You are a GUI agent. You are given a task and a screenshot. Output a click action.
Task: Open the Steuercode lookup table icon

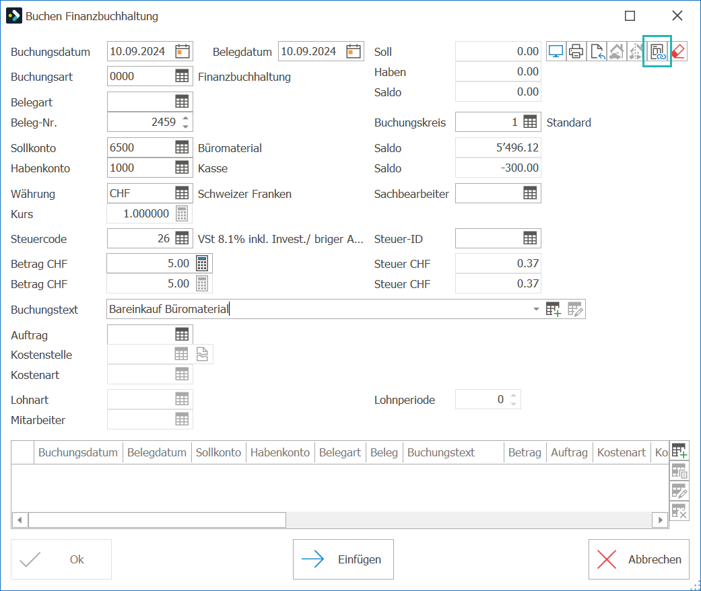coord(182,238)
